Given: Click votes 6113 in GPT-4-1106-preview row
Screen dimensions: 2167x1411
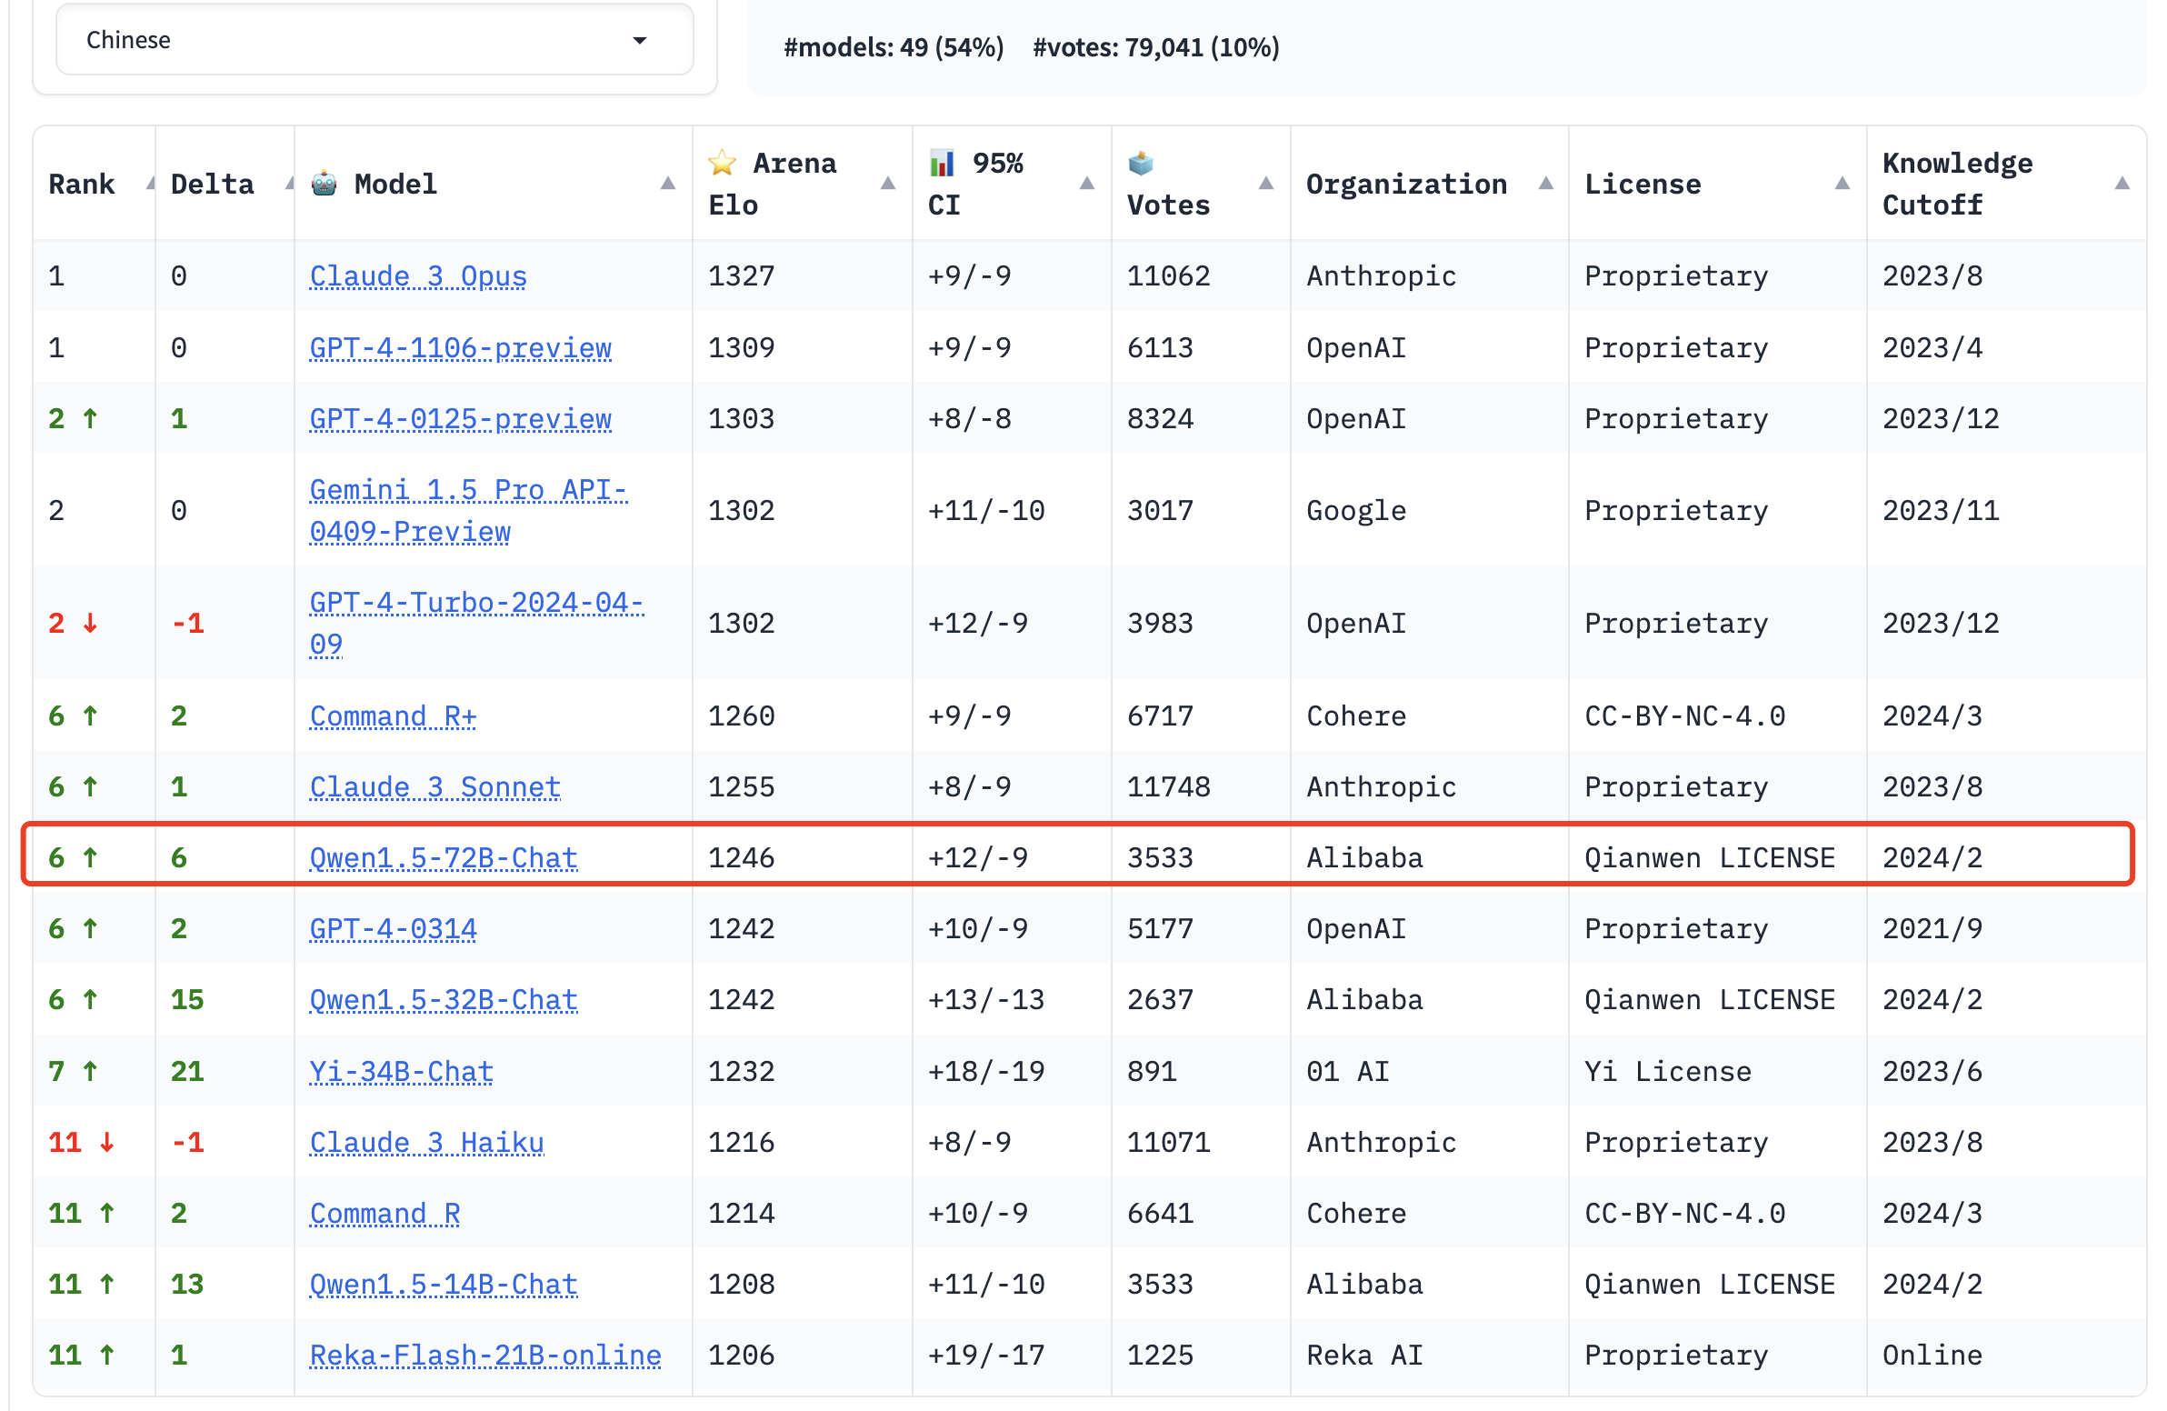Looking at the screenshot, I should click(x=1160, y=348).
